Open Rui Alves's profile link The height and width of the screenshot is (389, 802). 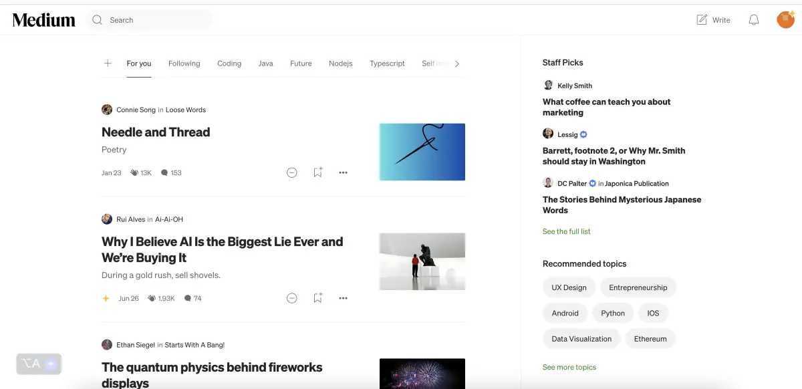(130, 219)
